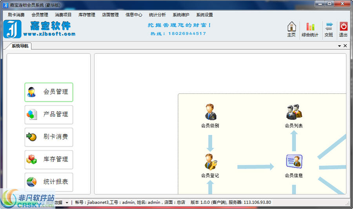Open 综合统计 chart icon
The image size is (353, 209).
(310, 29)
